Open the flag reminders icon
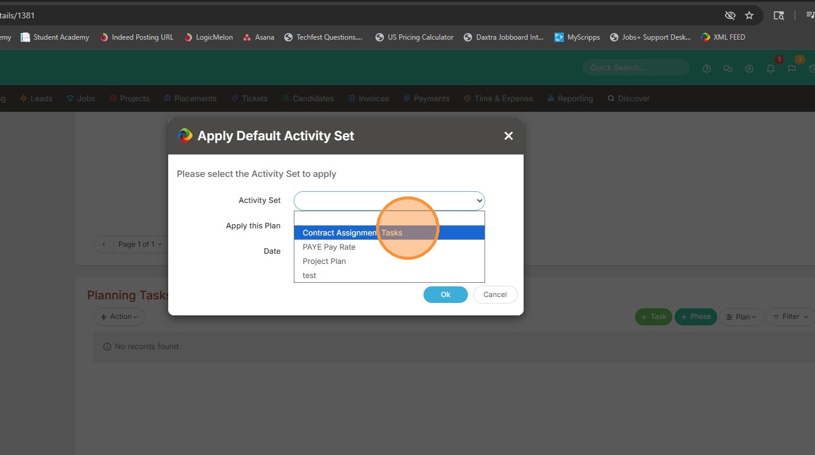Screen dimensions: 815x455 pyautogui.click(x=792, y=69)
